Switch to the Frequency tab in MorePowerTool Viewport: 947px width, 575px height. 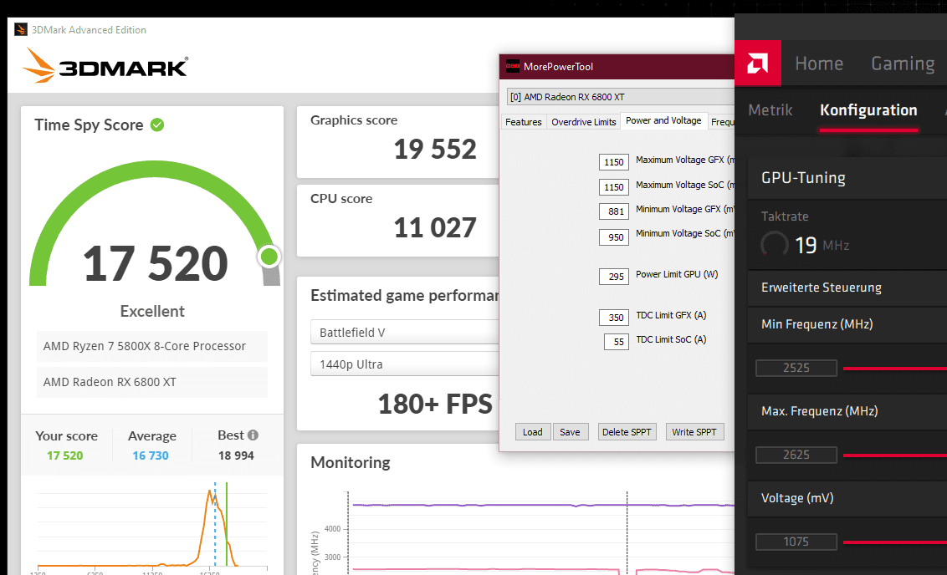point(722,122)
